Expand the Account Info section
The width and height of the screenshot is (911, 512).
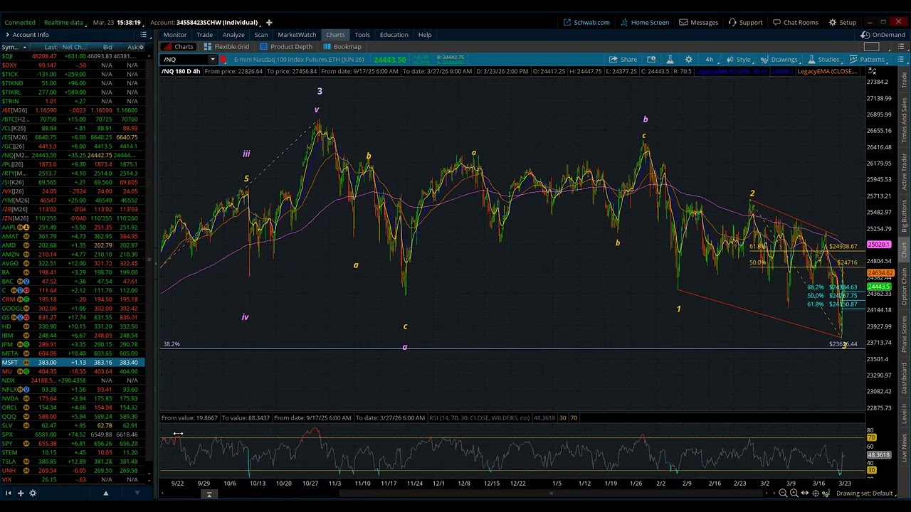[x=27, y=34]
